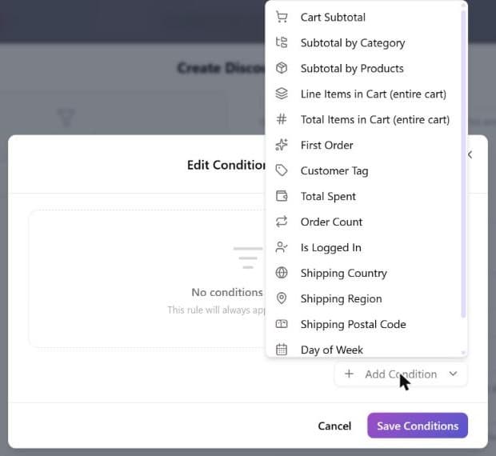Add the First Order condition

364,145
